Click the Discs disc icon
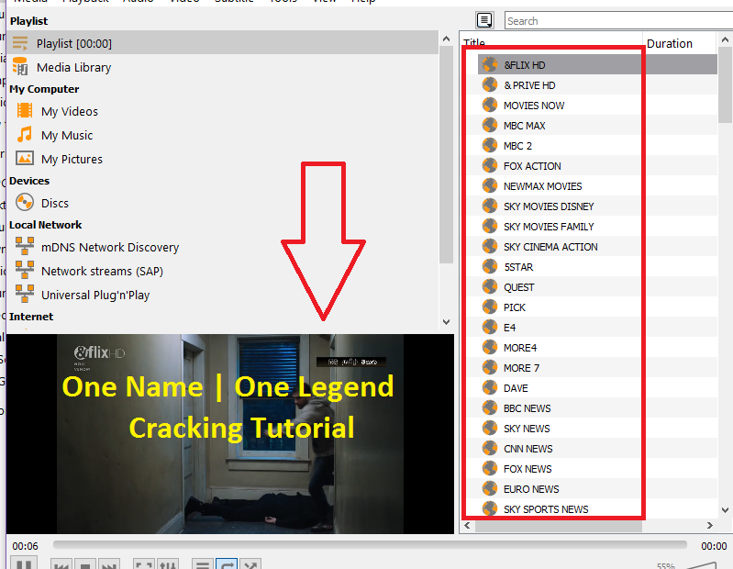Viewport: 733px width, 569px height. (x=24, y=203)
